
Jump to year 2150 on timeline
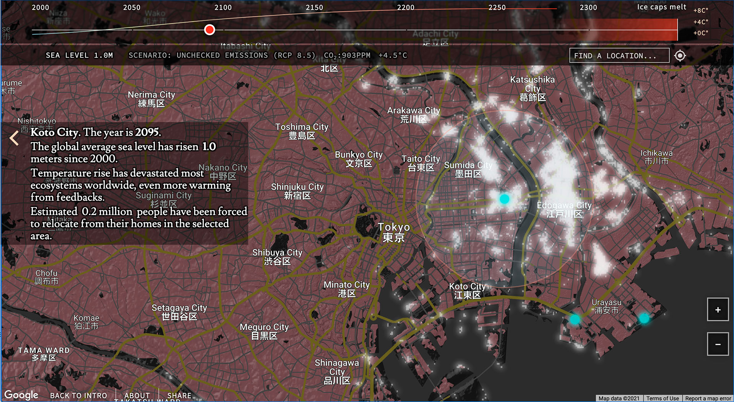(x=314, y=7)
